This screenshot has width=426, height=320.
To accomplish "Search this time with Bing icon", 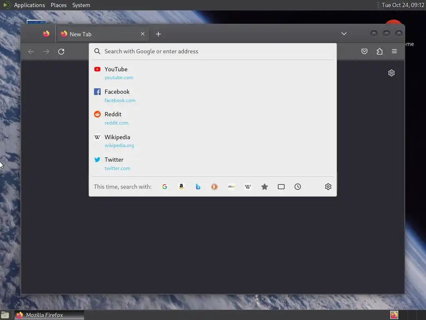I will tap(198, 187).
